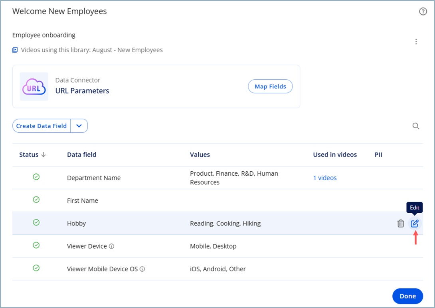This screenshot has width=435, height=308.
Task: Select the Viewer Device field name
Action: point(87,246)
